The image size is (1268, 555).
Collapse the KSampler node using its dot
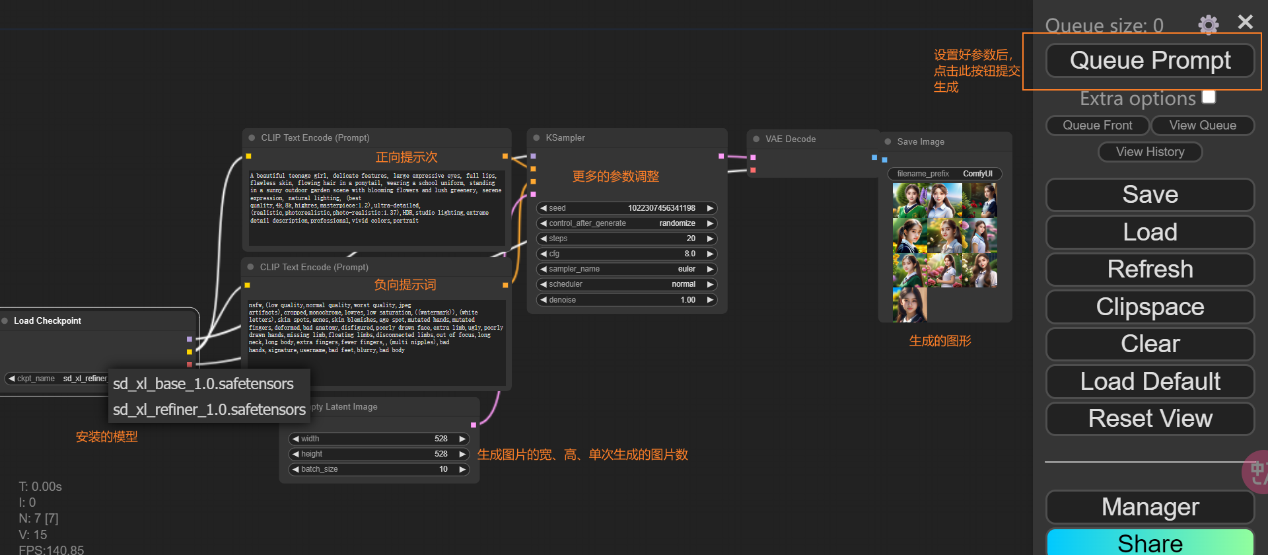click(x=537, y=138)
